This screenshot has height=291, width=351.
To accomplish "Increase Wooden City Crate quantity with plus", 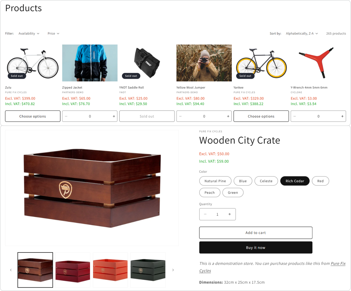I will pos(230,214).
